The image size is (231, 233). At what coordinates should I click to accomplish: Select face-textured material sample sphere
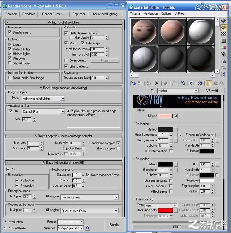[x=144, y=31]
